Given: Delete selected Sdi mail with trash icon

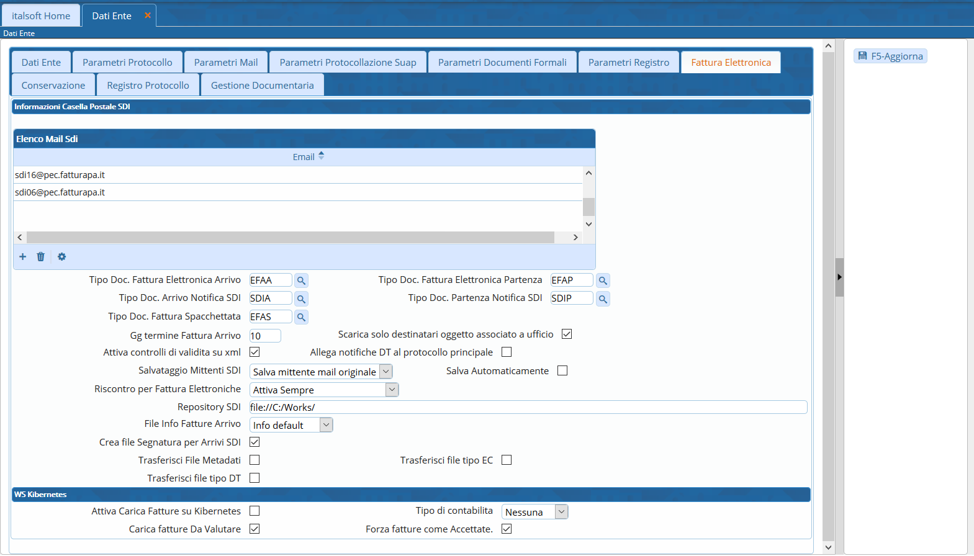Looking at the screenshot, I should coord(41,257).
